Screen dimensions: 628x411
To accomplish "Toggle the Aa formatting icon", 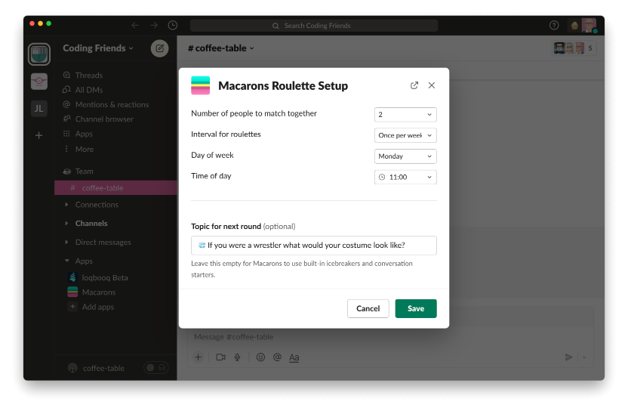I will point(294,357).
